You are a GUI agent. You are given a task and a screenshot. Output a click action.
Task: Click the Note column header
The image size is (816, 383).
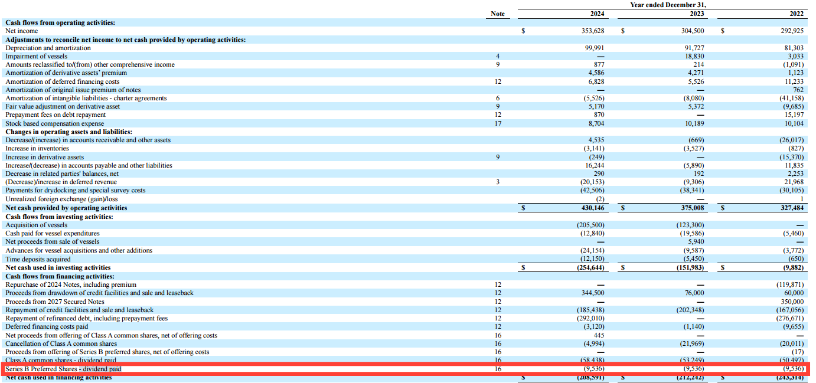pyautogui.click(x=498, y=13)
